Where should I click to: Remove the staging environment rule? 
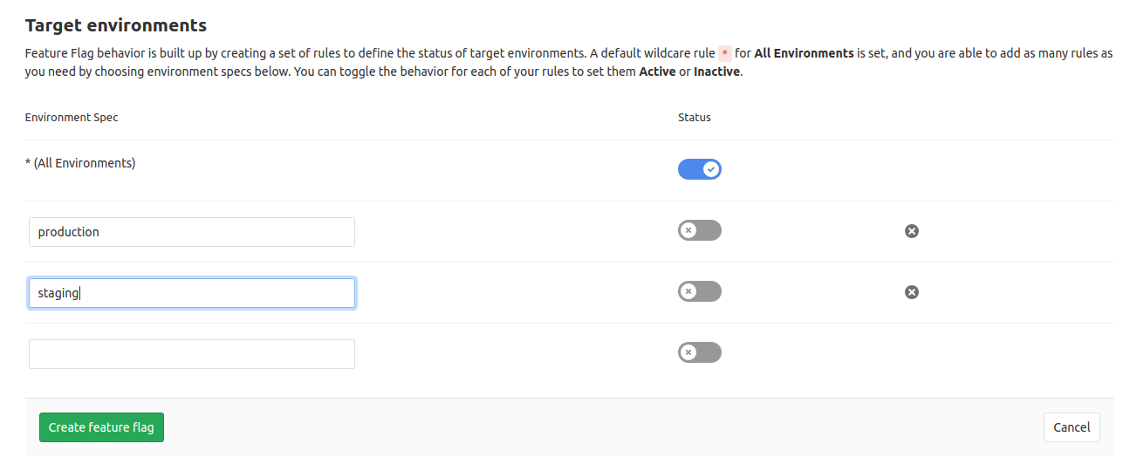point(912,292)
